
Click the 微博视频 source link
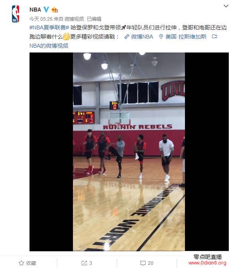point(74,19)
